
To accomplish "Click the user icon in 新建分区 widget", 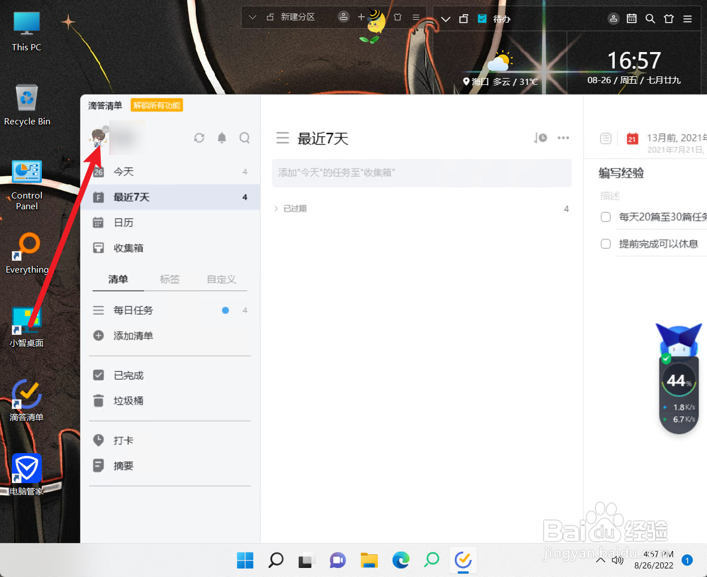I will [x=343, y=17].
